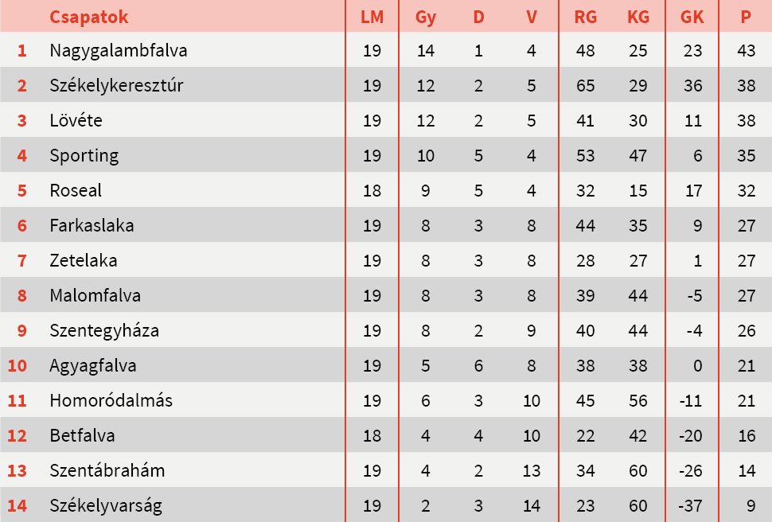772x522 pixels.
Task: Click Nagygalambfalva's 43 points cell
Action: click(746, 51)
